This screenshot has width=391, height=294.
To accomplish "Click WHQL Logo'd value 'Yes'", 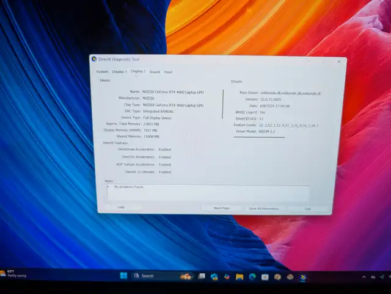I will [x=262, y=112].
